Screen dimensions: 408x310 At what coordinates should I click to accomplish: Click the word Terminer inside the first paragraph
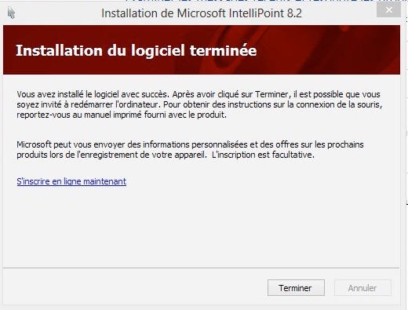click(272, 94)
